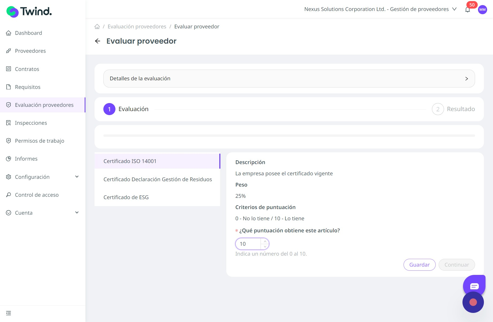Image resolution: width=493 pixels, height=322 pixels.
Task: Click the Control de acceso key icon
Action: click(9, 195)
